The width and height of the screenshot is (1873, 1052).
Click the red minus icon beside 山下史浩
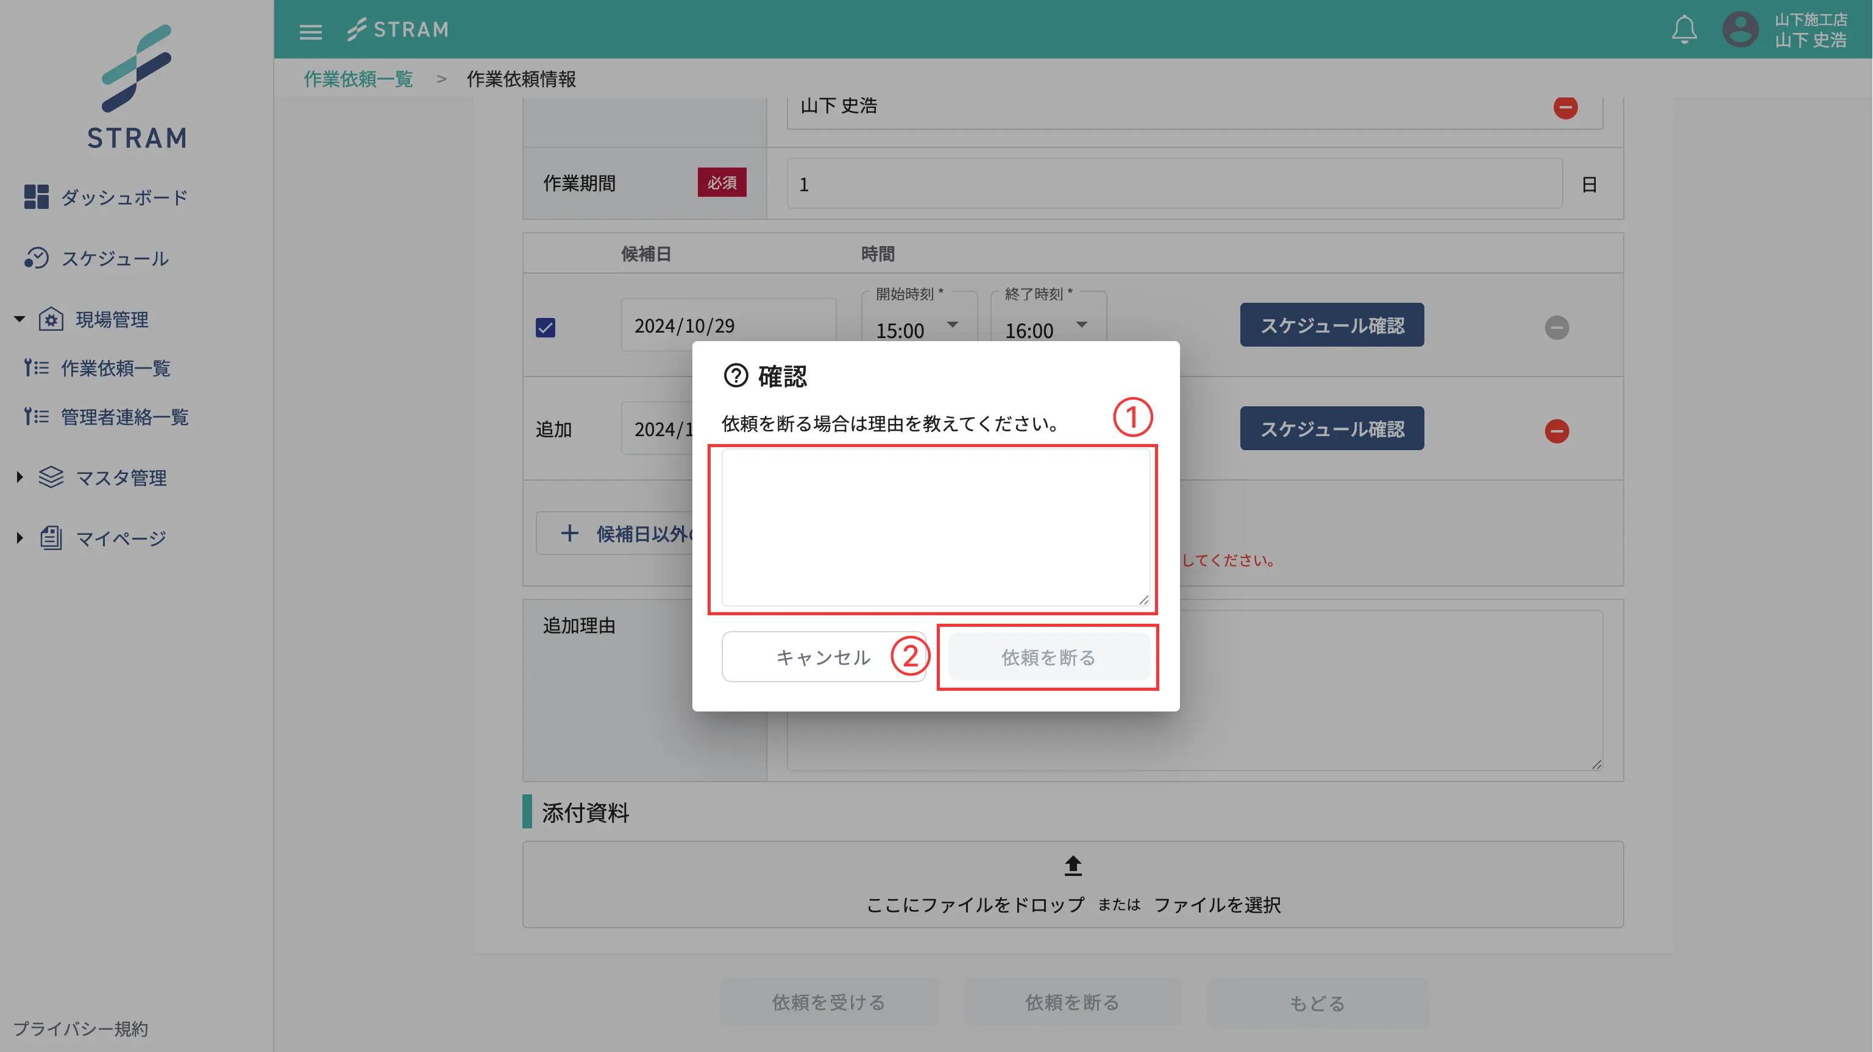click(x=1566, y=108)
